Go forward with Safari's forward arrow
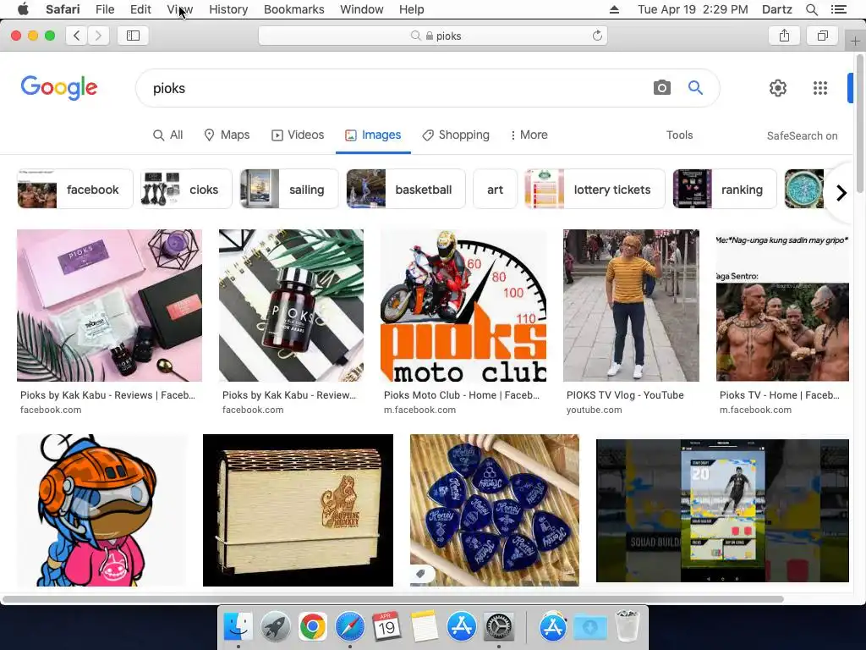The width and height of the screenshot is (866, 650). [x=98, y=36]
